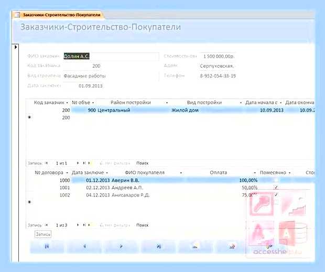This screenshot has height=272, width=325.
Task: Toggle the Помесячно checkbox for contract 1001
Action: tap(276, 188)
